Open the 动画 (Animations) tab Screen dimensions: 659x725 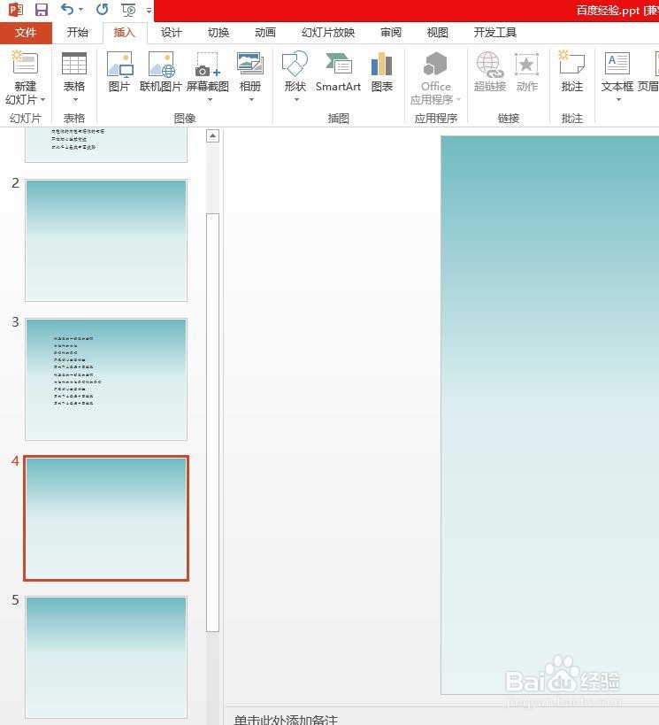click(265, 33)
